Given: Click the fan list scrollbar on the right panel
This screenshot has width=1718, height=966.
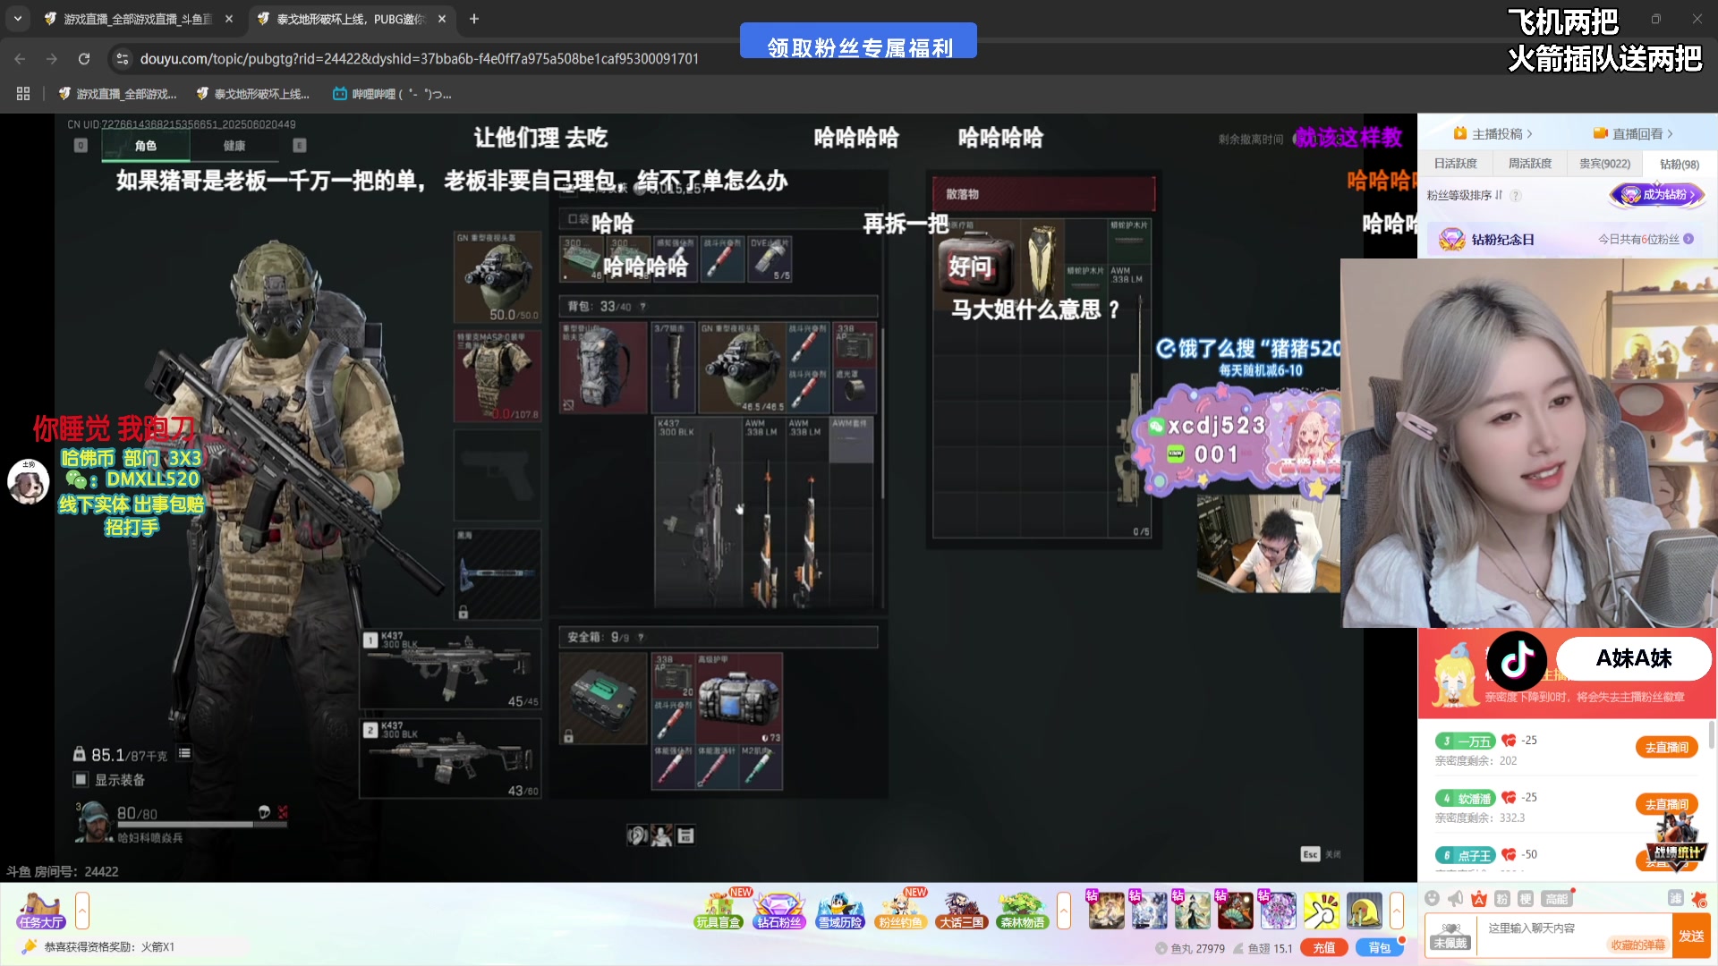Looking at the screenshot, I should (x=1711, y=735).
